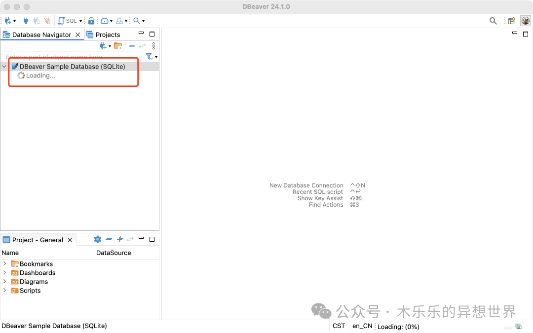Click the Connect plug icon
Screen dimensions: 533x333
tap(26, 21)
